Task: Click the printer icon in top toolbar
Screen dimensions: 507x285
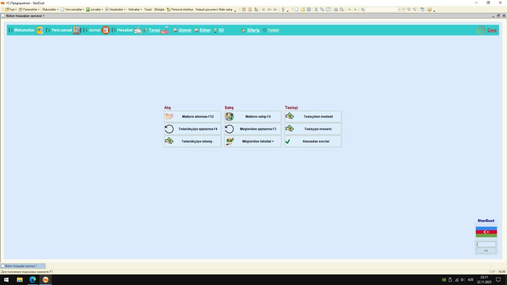Action: [336, 9]
